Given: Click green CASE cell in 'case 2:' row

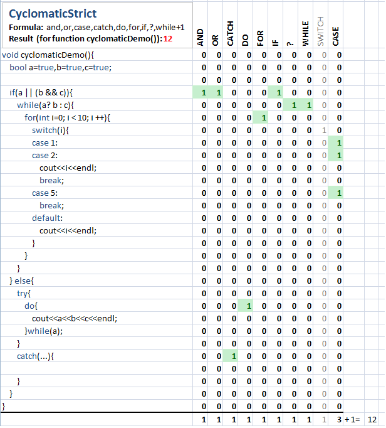Looking at the screenshot, I should coord(336,155).
